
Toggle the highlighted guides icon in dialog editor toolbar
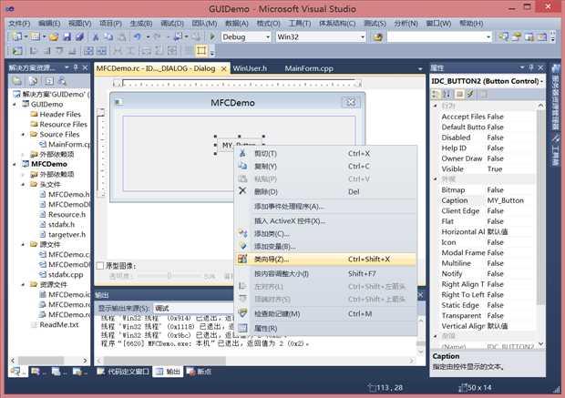(201, 51)
